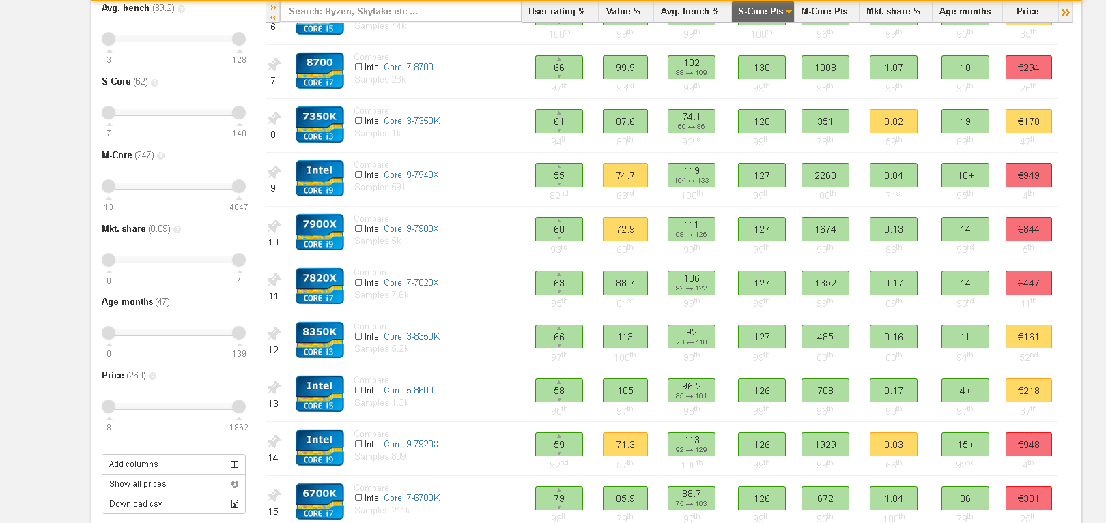This screenshot has width=1106, height=523.
Task: Click the M-Core 2268 cell for i9-7940X
Action: [825, 175]
